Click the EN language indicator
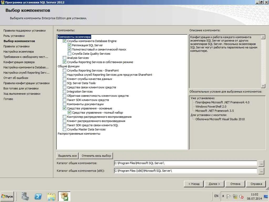The width and height of the screenshot is (269, 202). 216,196
